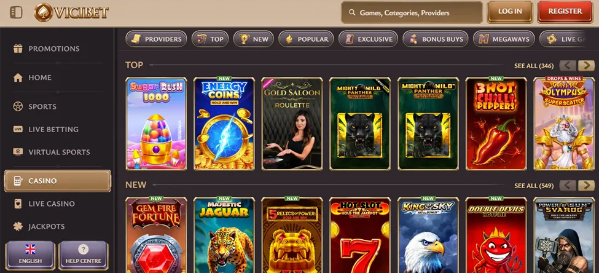Click the Live Betting icon
Viewport: 599px width, 273px height.
click(18, 129)
